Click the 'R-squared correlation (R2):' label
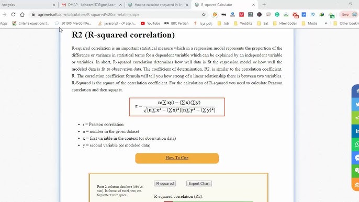 178,196
